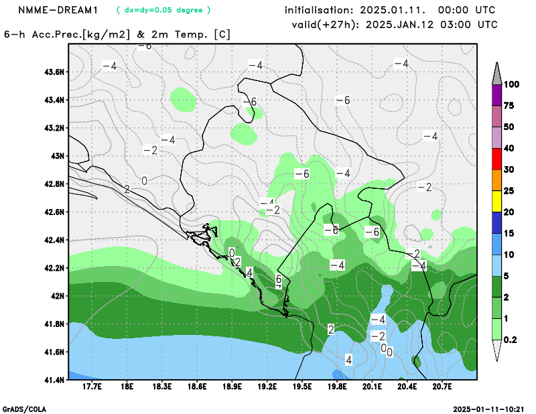Click the 41.4N latitude label
This screenshot has height=414, width=536.
pos(54,380)
